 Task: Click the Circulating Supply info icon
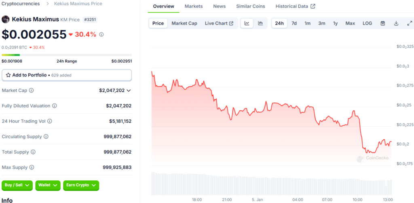[46, 137]
